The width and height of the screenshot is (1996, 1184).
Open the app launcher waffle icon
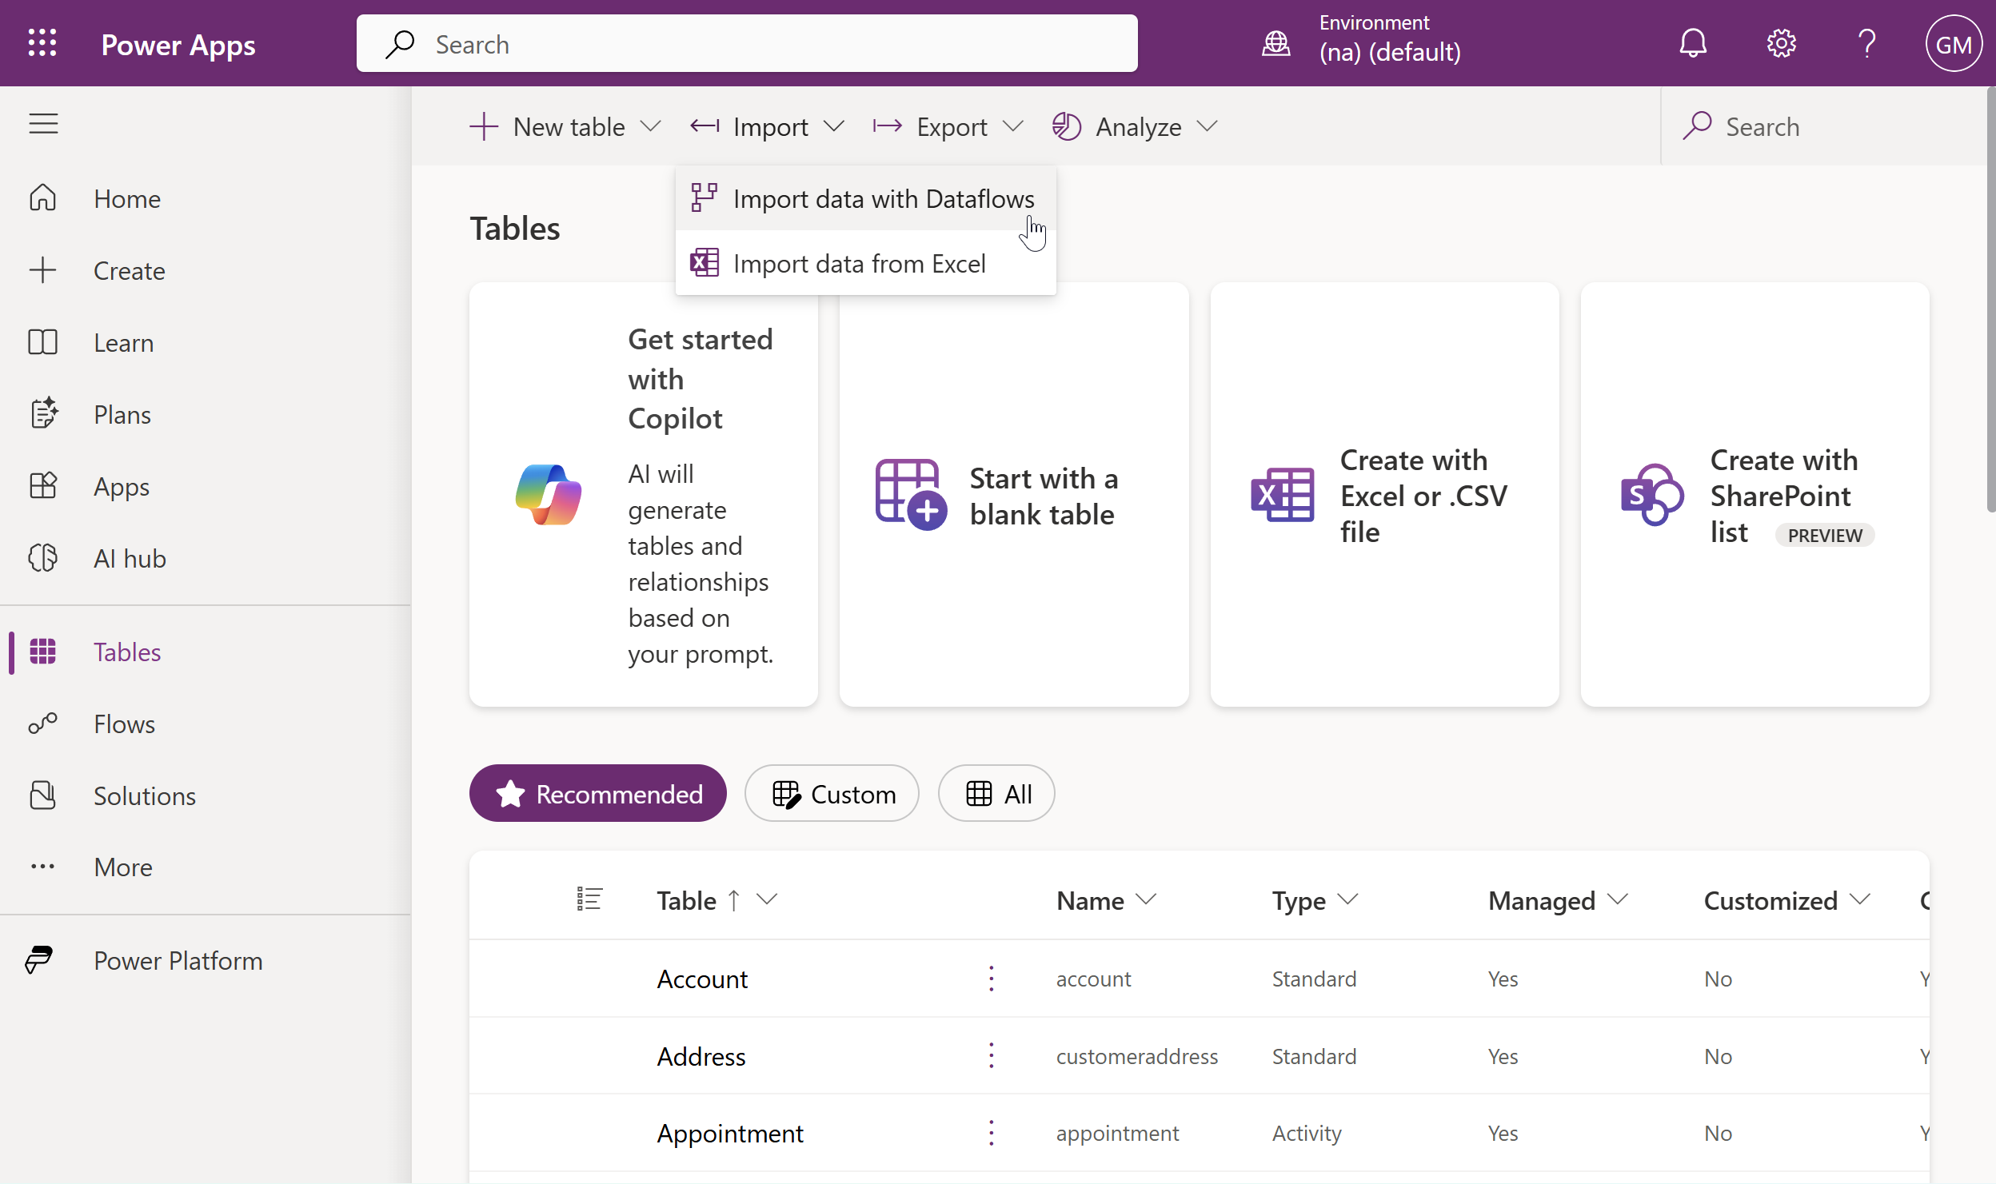point(42,43)
